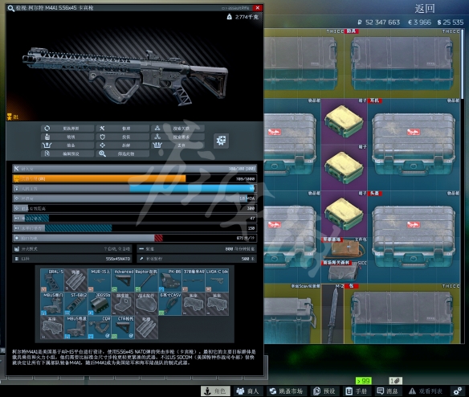Select the CTR stock slot
469x397 pixels.
pos(123,328)
